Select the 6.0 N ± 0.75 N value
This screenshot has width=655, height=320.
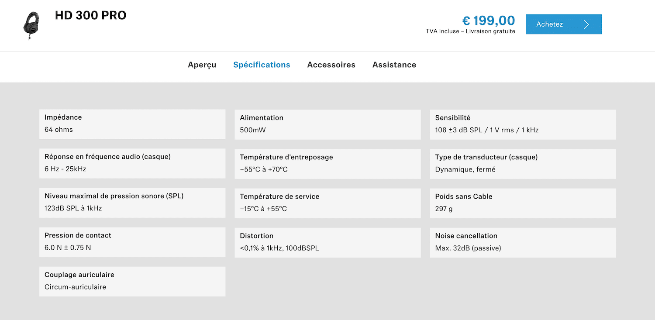[x=68, y=248]
